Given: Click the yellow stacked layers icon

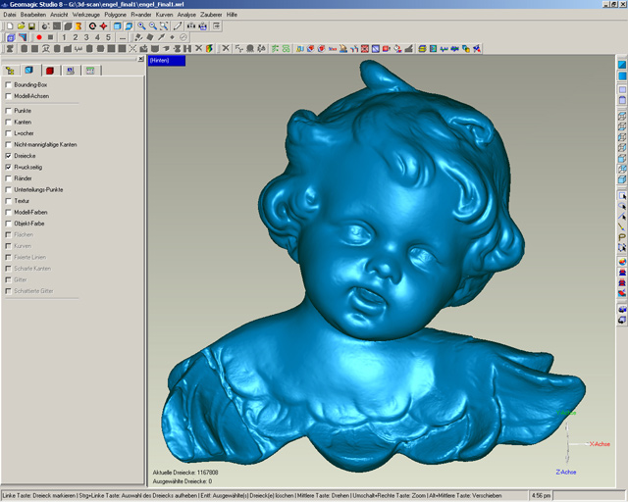Looking at the screenshot, I should tap(422, 49).
